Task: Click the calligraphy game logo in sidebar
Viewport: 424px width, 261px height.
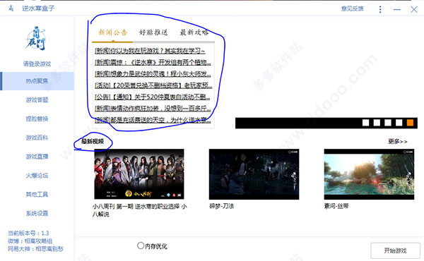Action: [36, 38]
